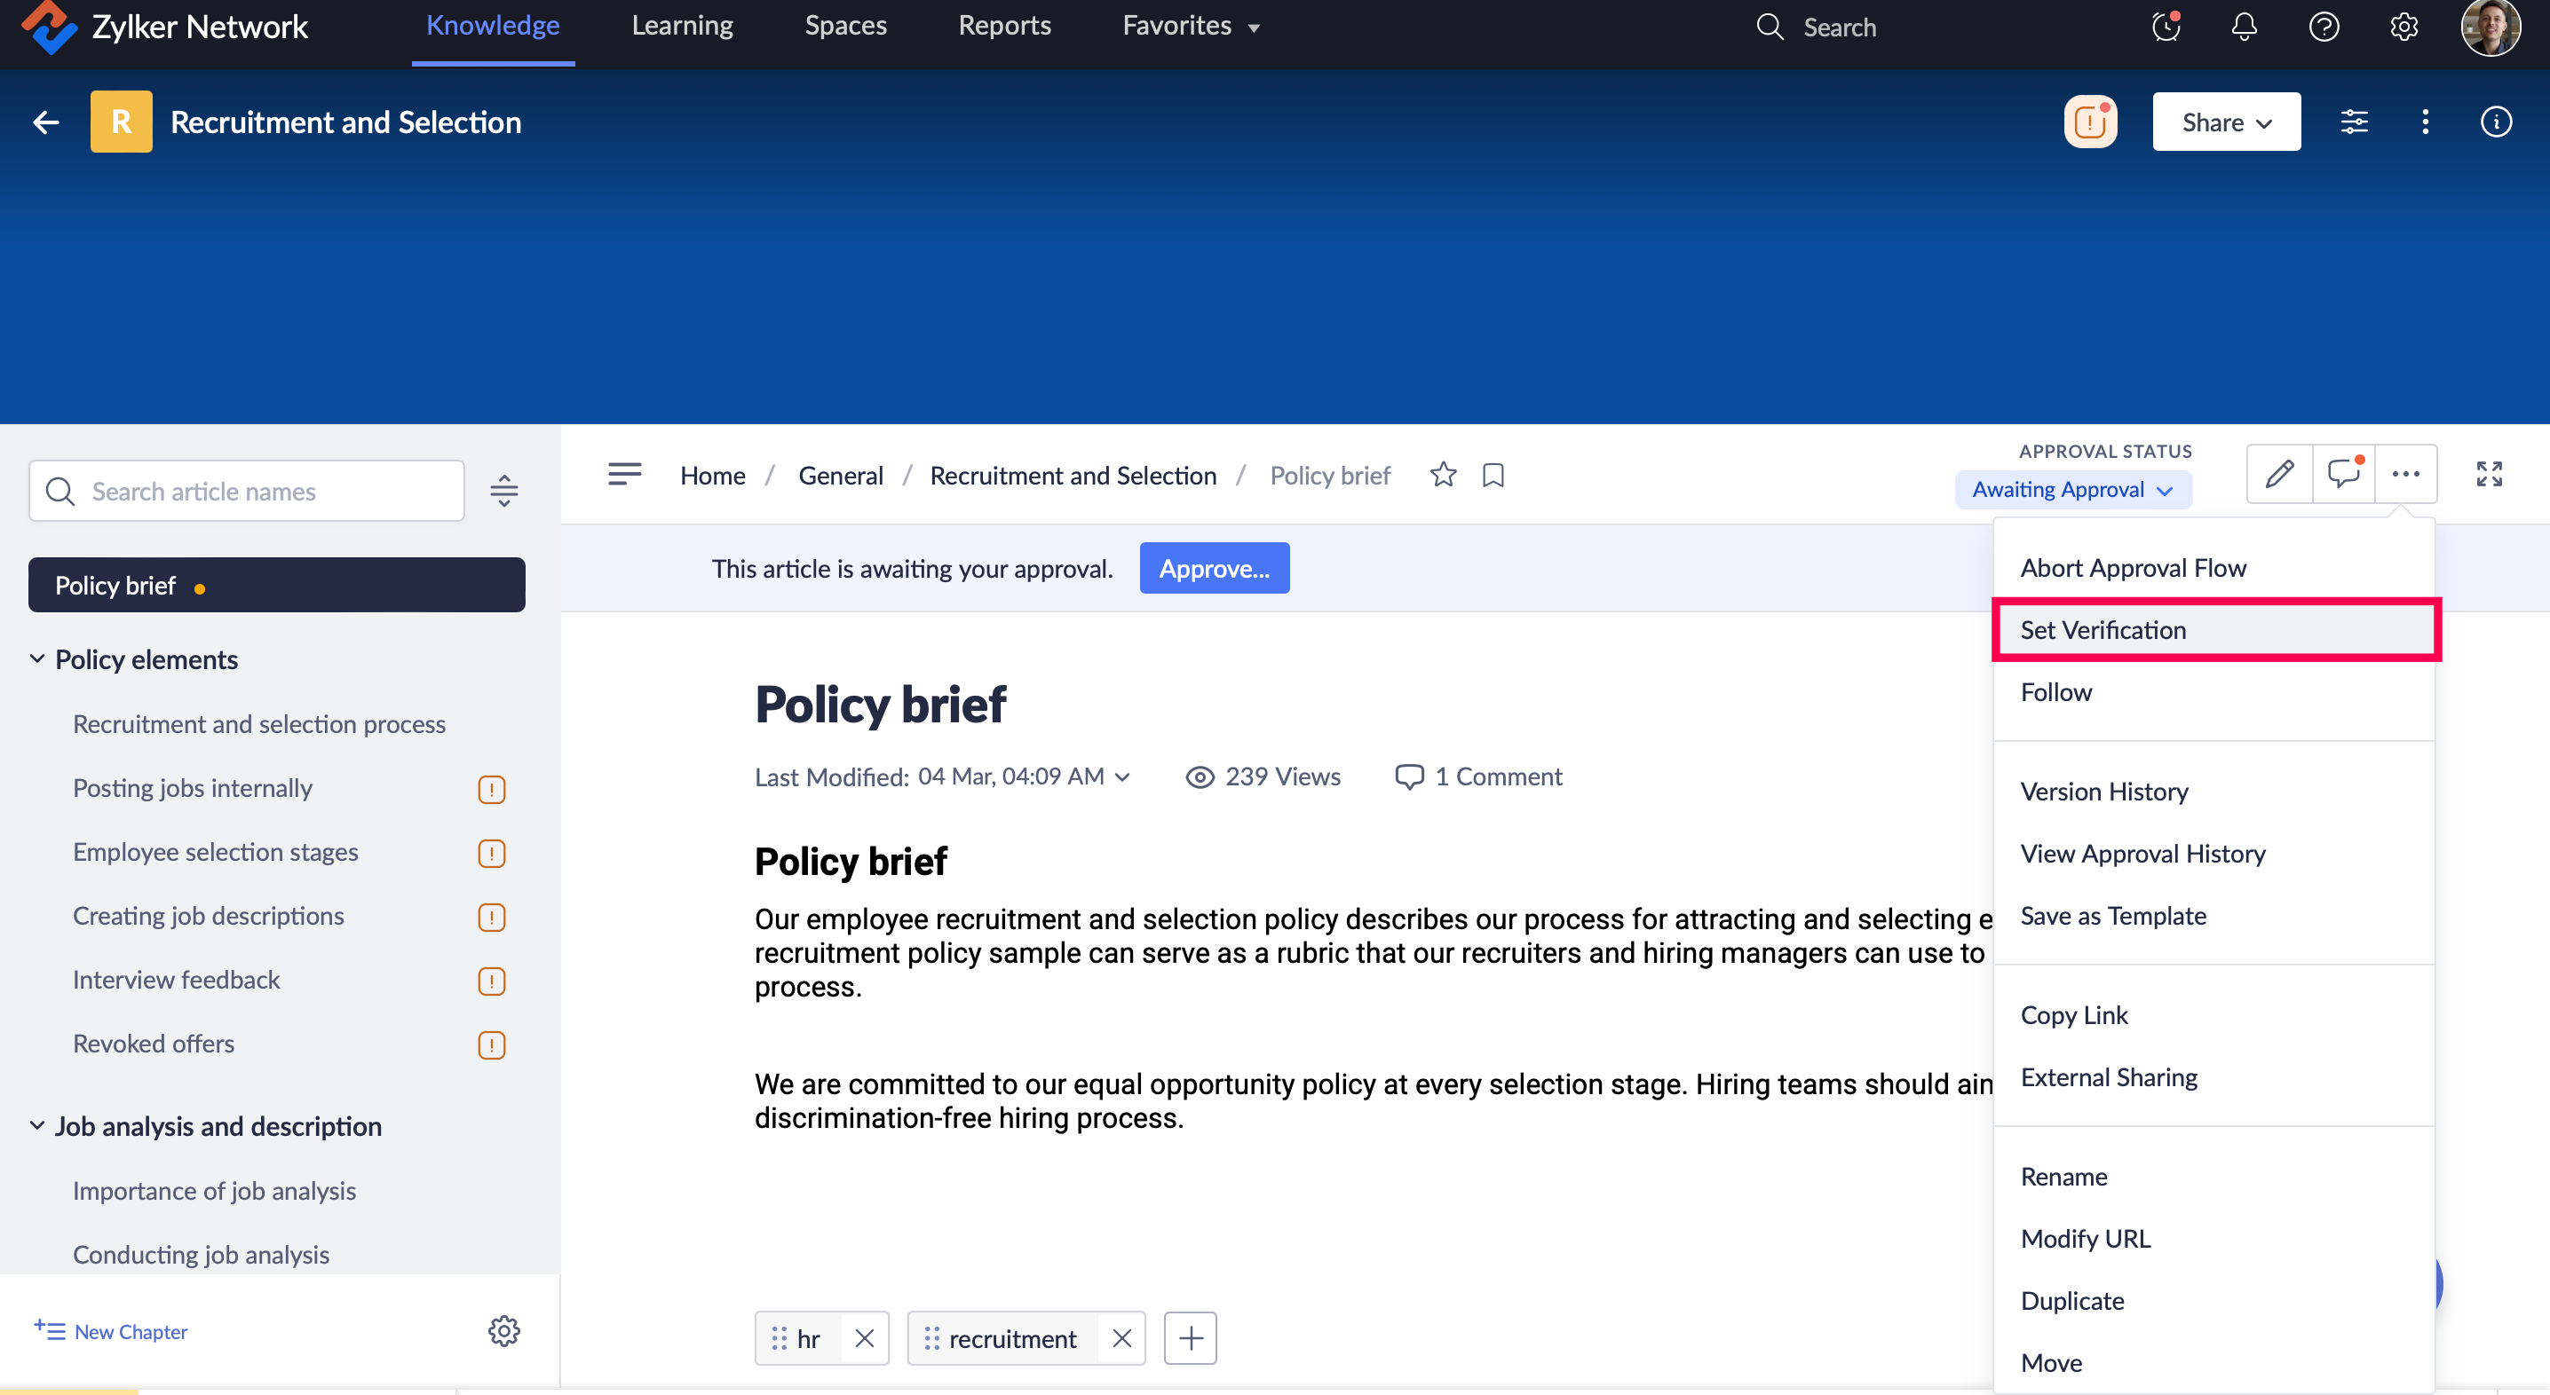Switch to the Learning tab
Viewport: 2550px width, 1395px height.
coord(682,26)
